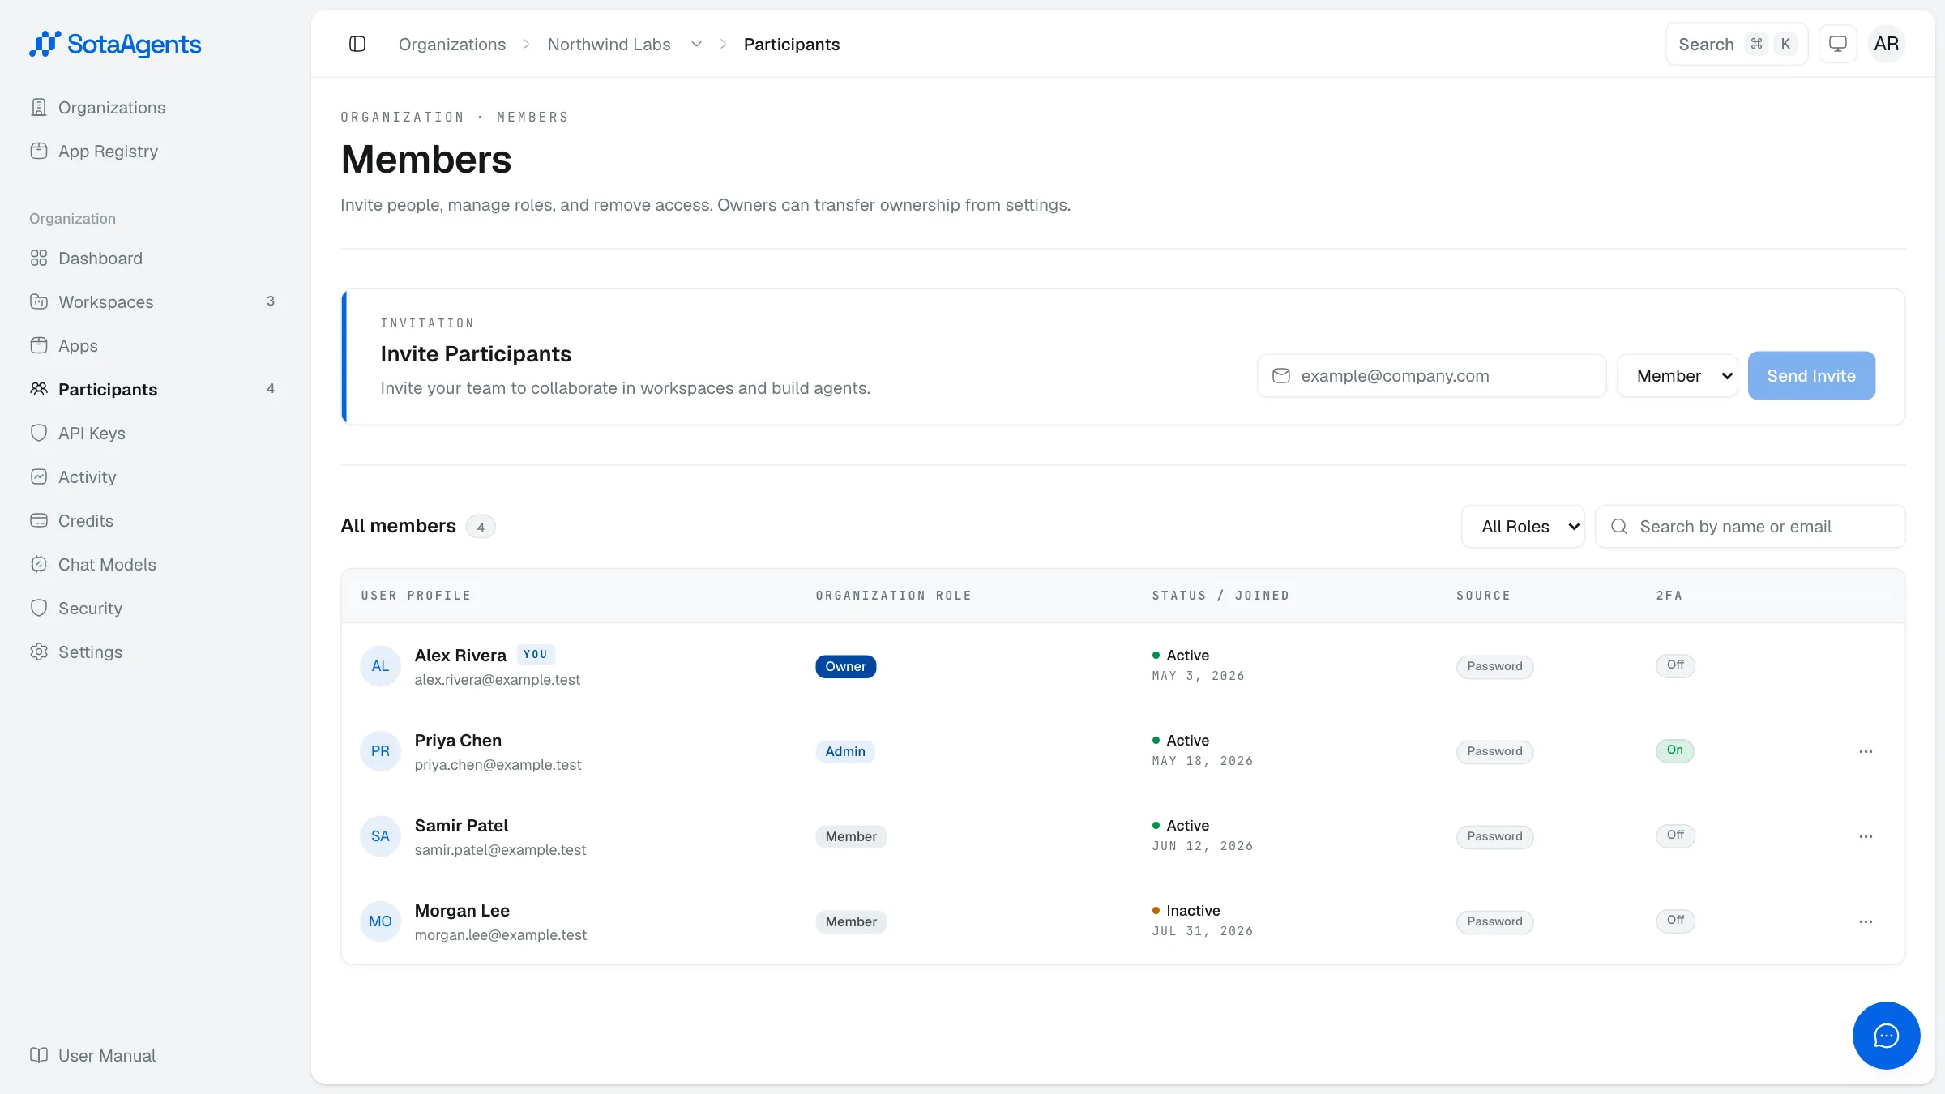Open Chat Models from the sidebar
This screenshot has height=1094, width=1945.
pos(107,564)
